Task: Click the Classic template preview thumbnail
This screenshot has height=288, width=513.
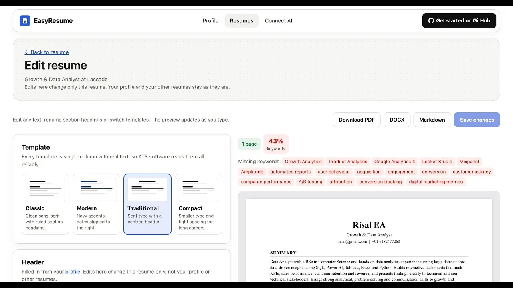Action: coord(45,189)
